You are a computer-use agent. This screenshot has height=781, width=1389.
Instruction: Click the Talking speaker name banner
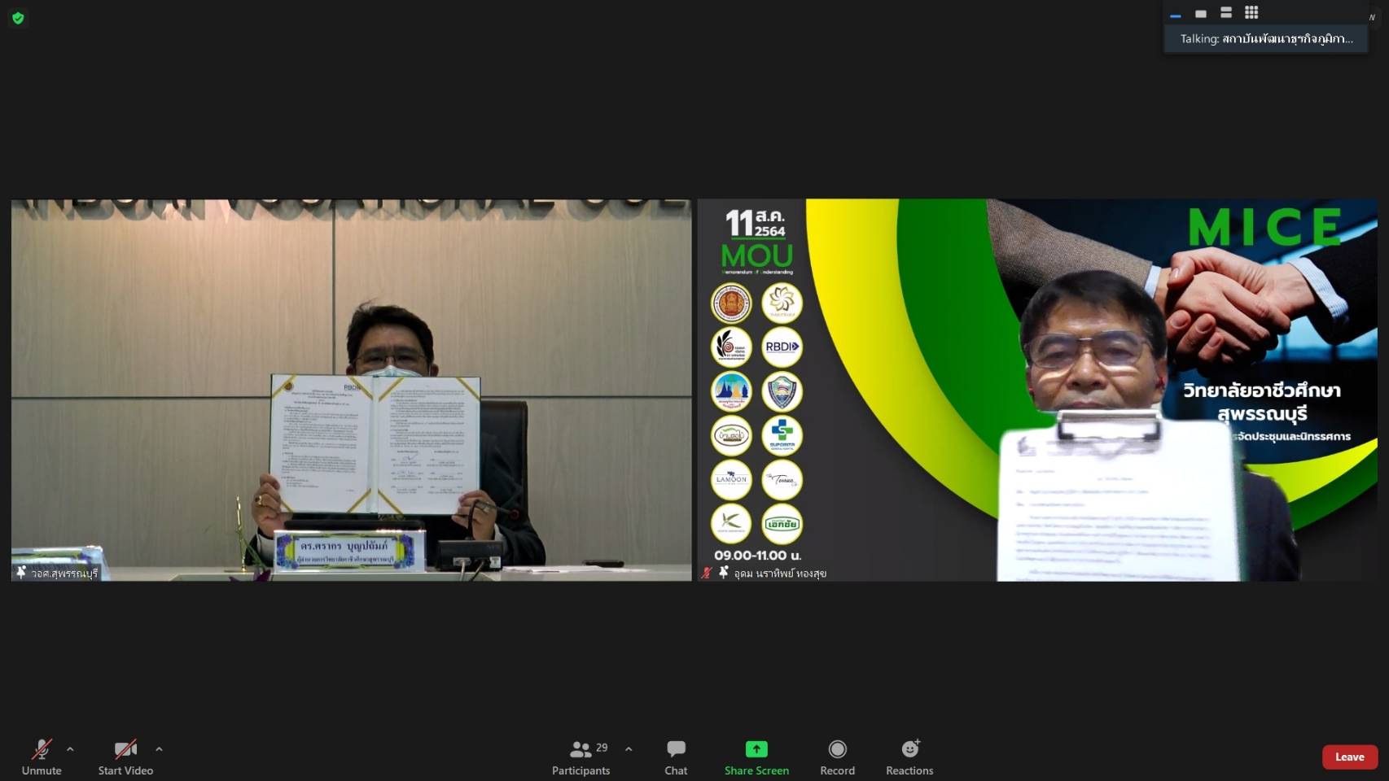1266,38
